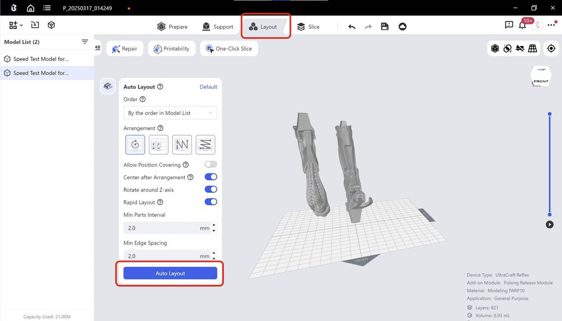Select second highlighted Speed Test Model entry
The height and width of the screenshot is (321, 562).
[47, 73]
